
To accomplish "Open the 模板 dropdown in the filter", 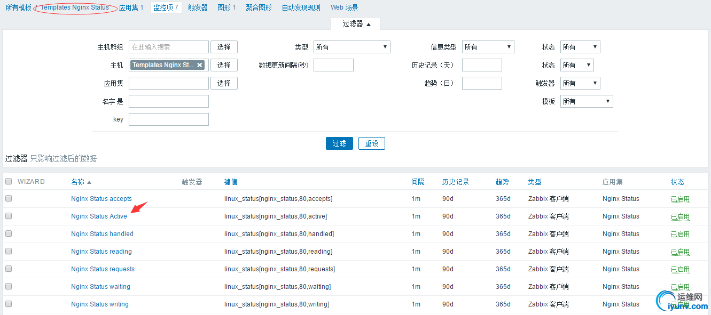I will (x=586, y=101).
